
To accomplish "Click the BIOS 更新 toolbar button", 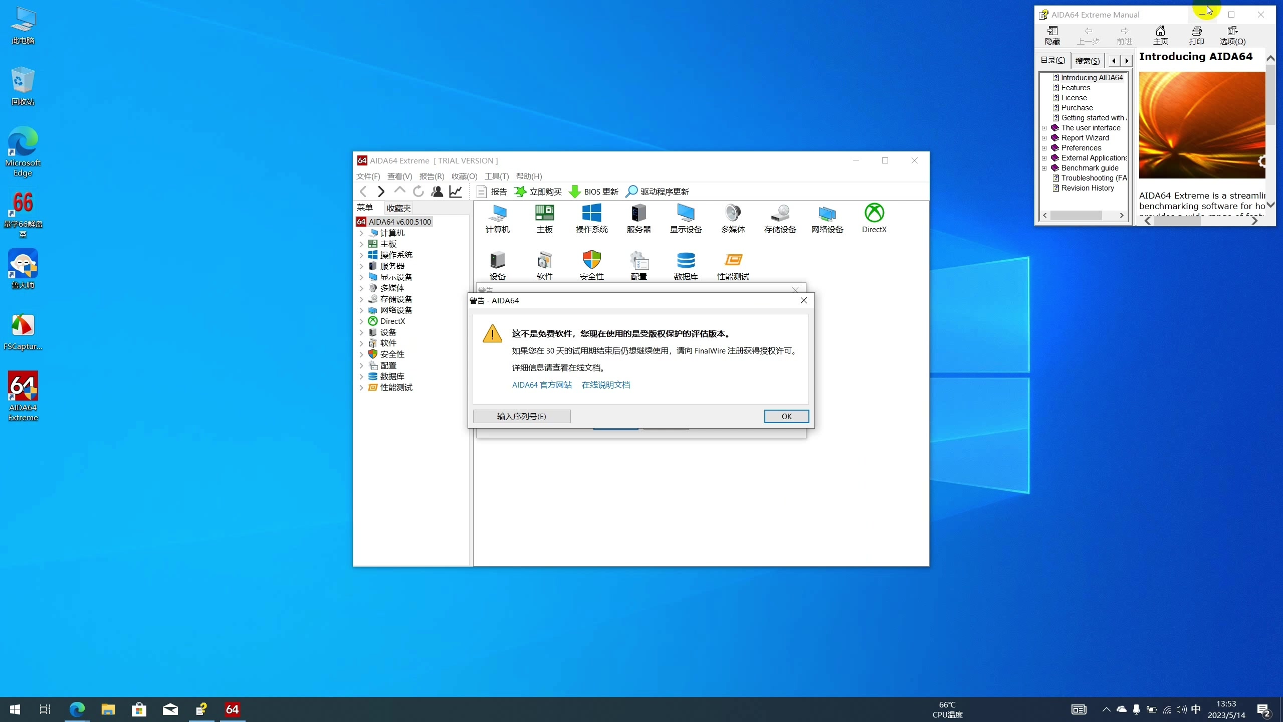I will click(x=594, y=192).
